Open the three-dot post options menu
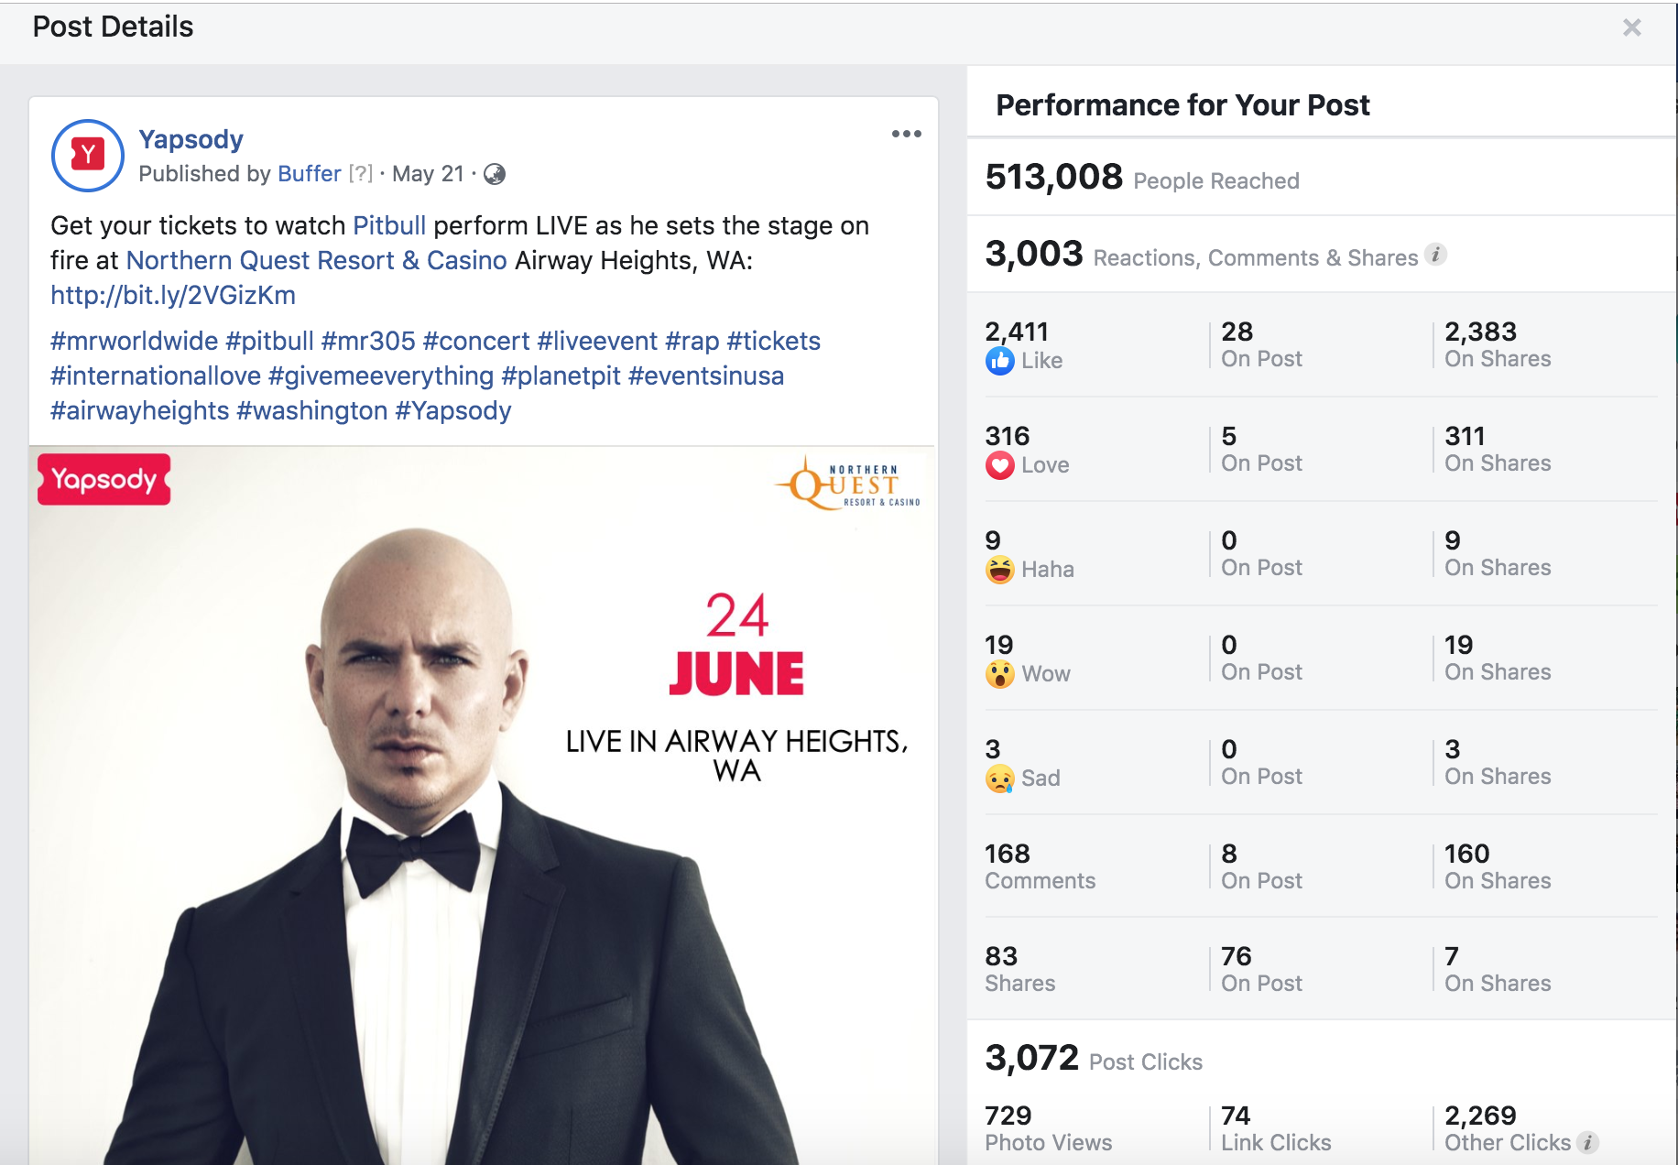1678x1165 pixels. 907,134
